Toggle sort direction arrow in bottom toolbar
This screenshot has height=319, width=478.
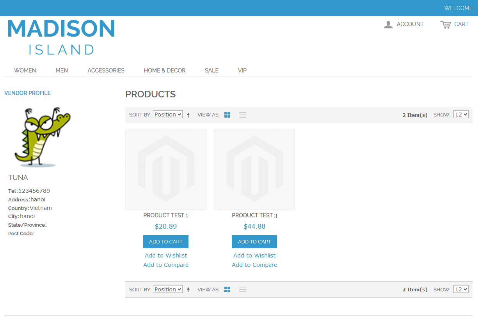point(188,289)
